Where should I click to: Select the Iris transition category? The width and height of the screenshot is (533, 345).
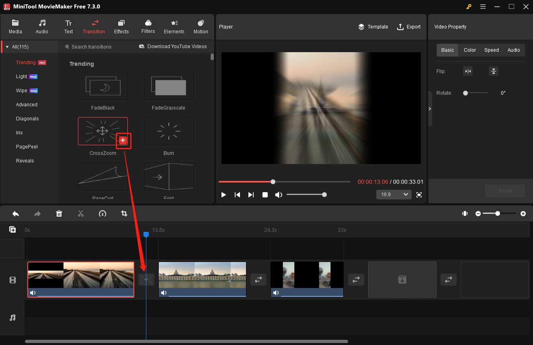[x=19, y=133]
